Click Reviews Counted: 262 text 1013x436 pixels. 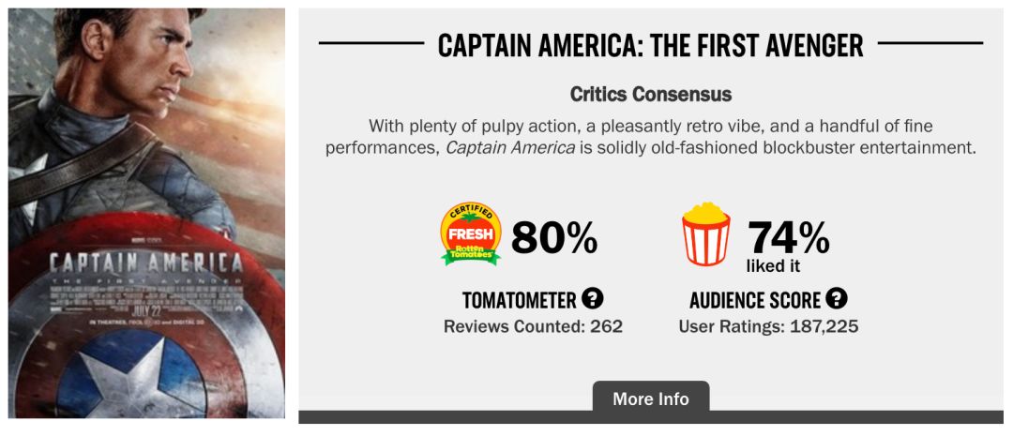click(533, 326)
